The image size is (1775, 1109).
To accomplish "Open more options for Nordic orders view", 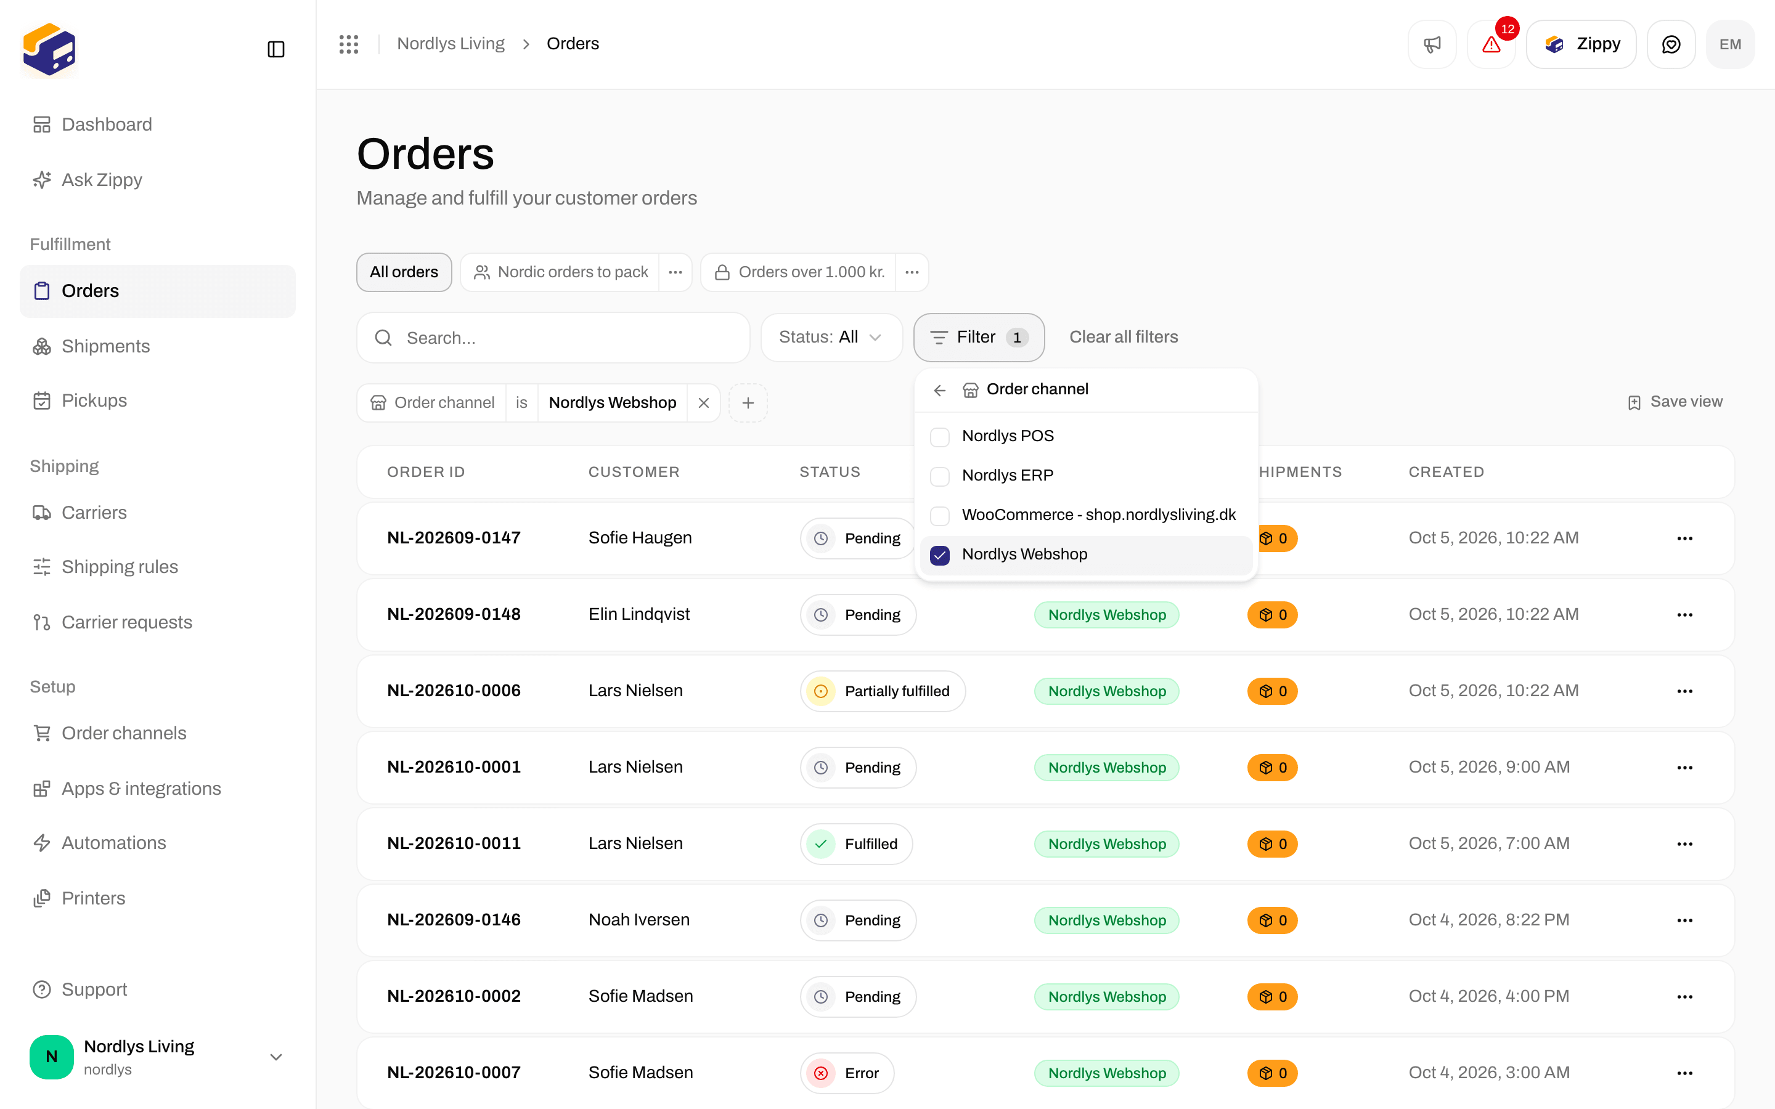I will tap(675, 272).
